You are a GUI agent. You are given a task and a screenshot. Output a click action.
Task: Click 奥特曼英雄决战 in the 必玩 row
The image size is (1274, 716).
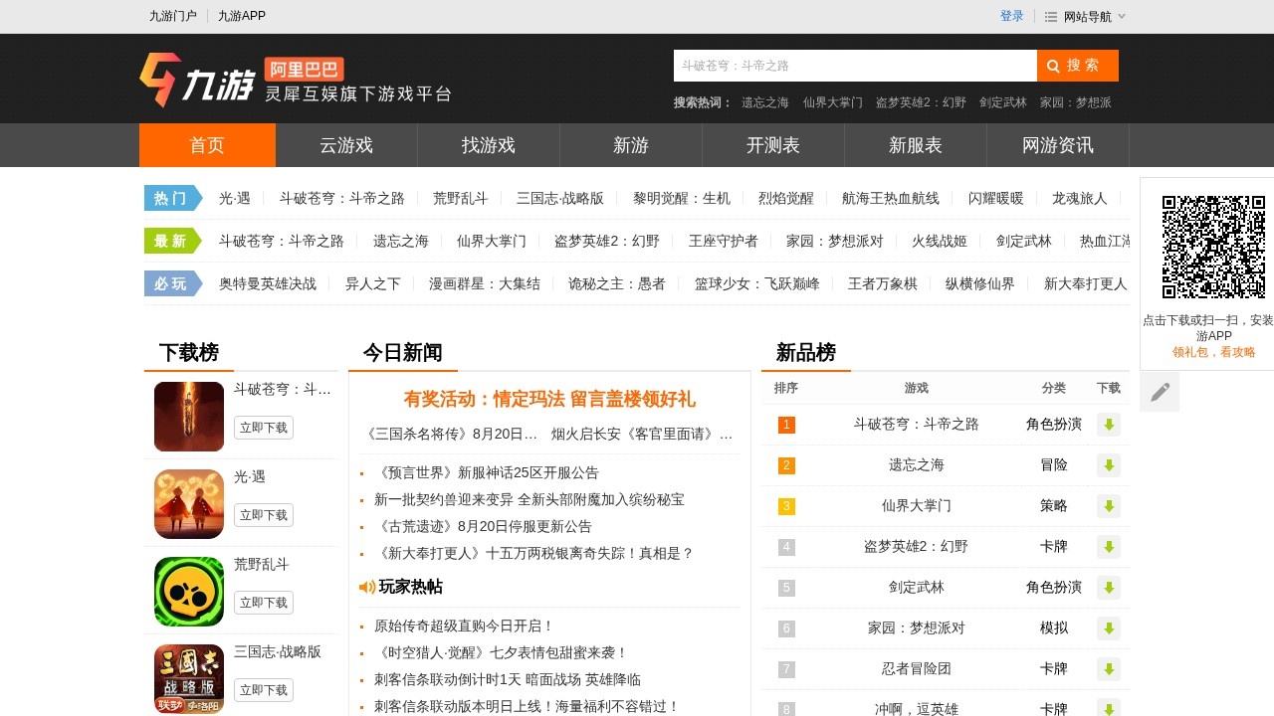pos(268,283)
